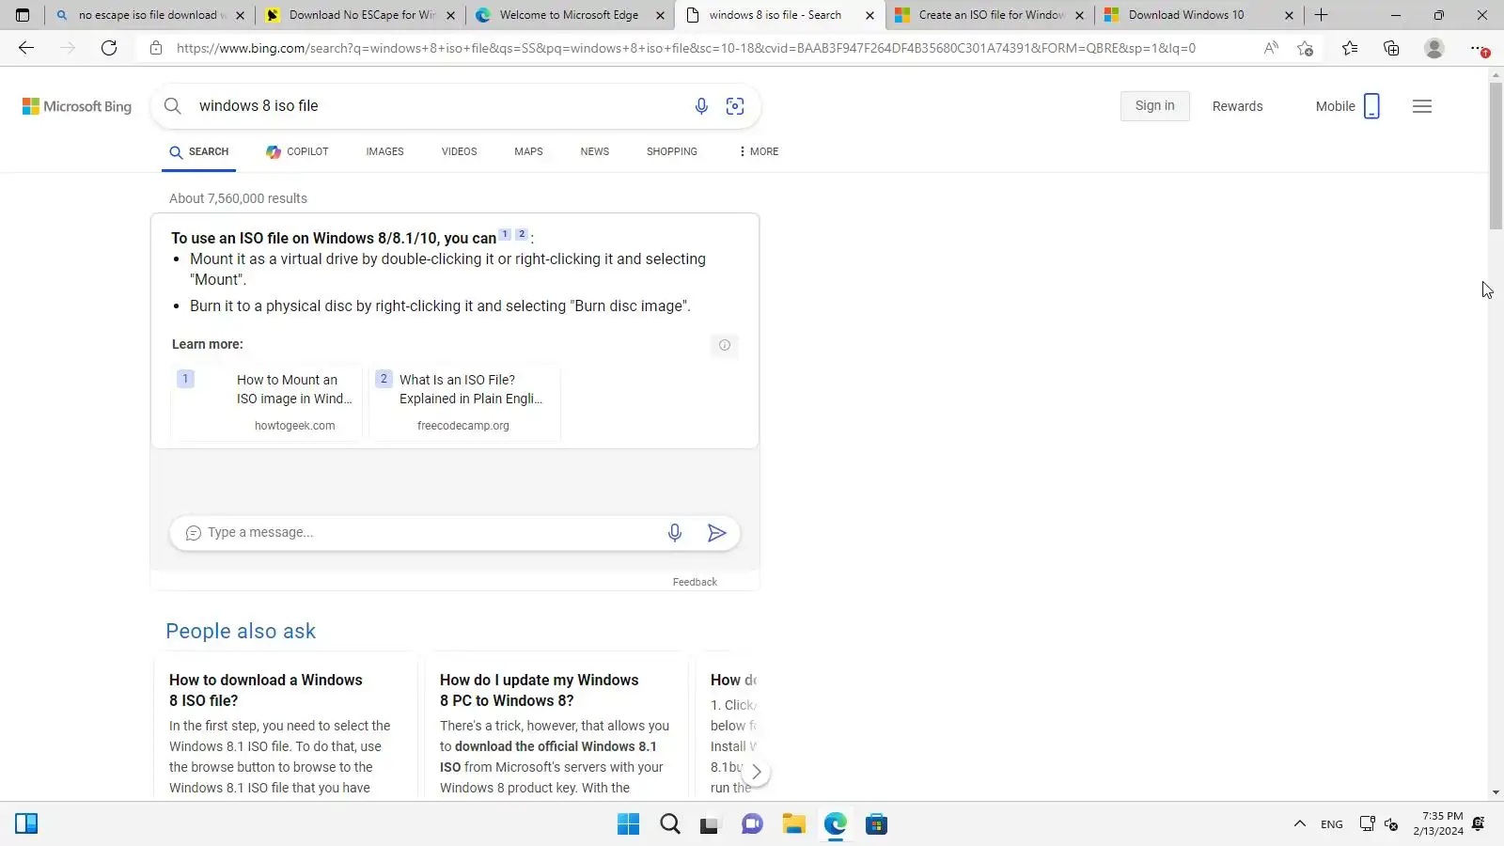1504x846 pixels.
Task: Click citation number 1 superscript
Action: coord(505,234)
